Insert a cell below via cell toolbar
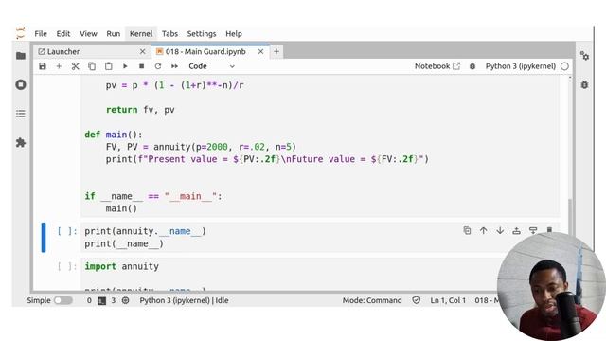The image size is (606, 341). click(x=533, y=231)
